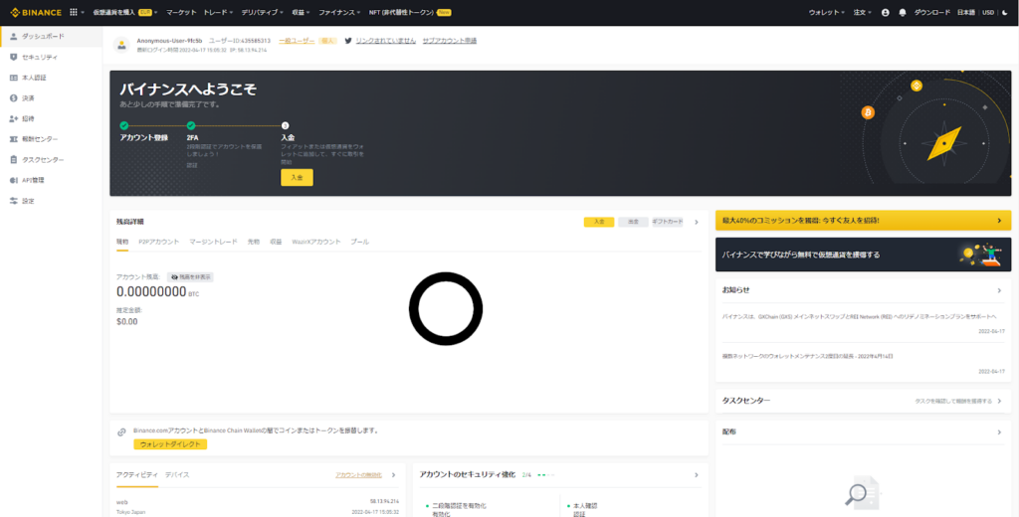The image size is (1019, 517).
Task: Select the プール tab
Action: (359, 242)
